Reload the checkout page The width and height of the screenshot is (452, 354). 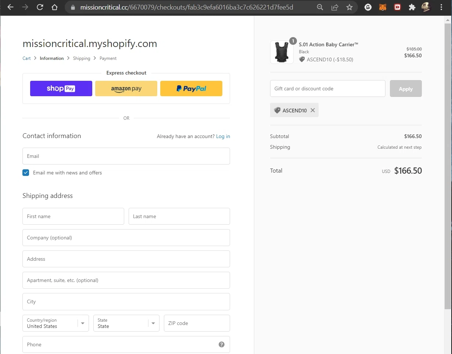pos(40,7)
